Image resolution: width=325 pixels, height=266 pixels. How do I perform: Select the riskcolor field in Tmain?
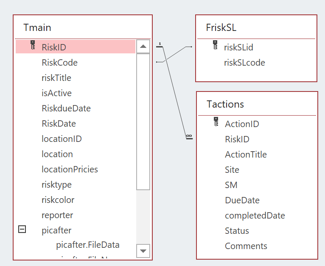pos(58,200)
